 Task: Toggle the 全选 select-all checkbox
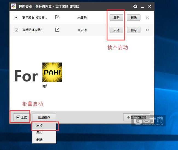point(18,117)
